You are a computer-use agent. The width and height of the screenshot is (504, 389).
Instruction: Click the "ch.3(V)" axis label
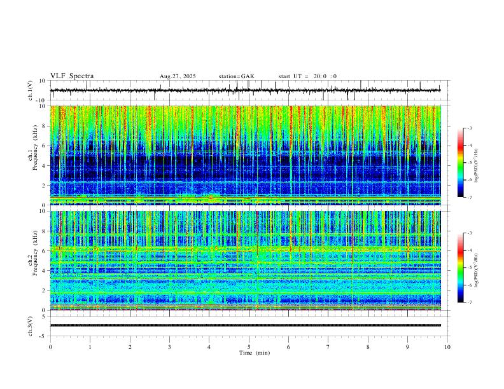pos(31,326)
